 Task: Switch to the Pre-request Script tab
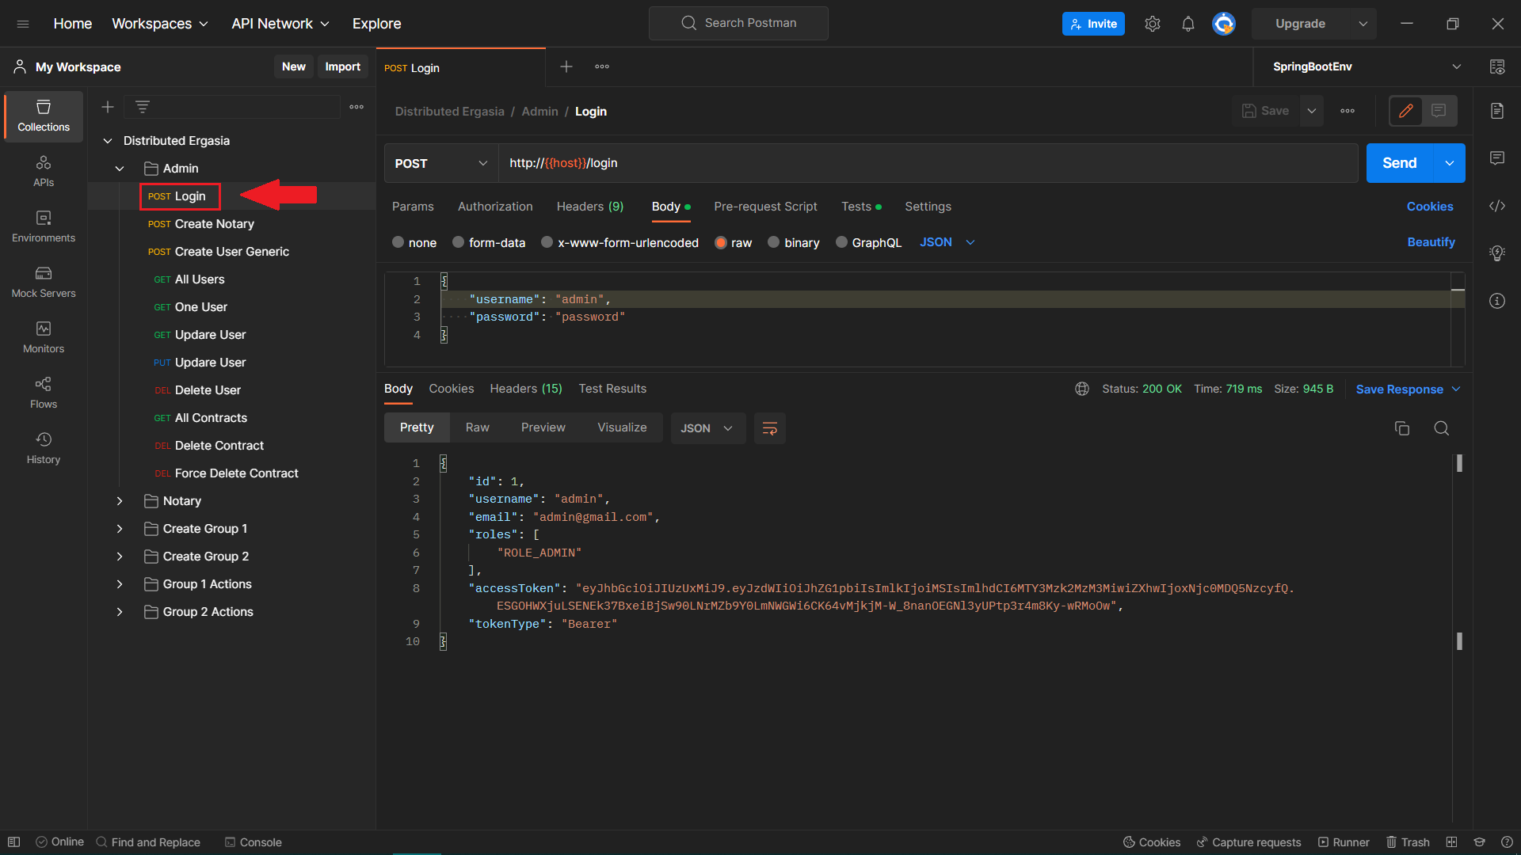click(765, 207)
